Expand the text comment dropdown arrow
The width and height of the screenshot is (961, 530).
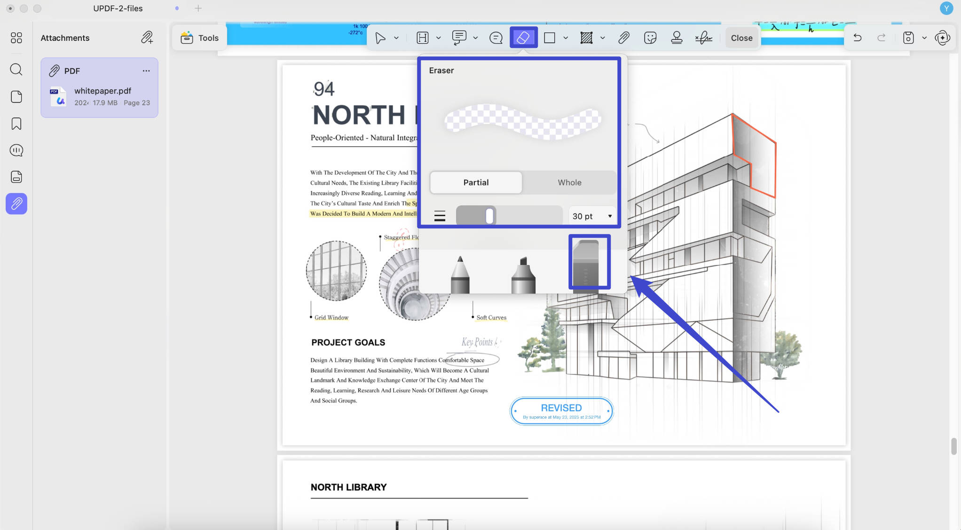tap(475, 38)
